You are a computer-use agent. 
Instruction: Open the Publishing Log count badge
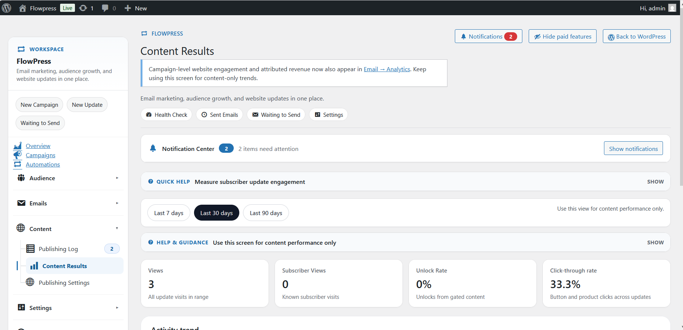pyautogui.click(x=112, y=249)
